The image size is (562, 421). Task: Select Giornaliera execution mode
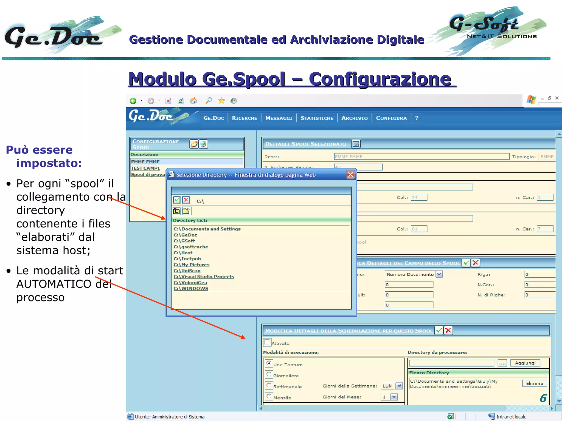pyautogui.click(x=269, y=374)
